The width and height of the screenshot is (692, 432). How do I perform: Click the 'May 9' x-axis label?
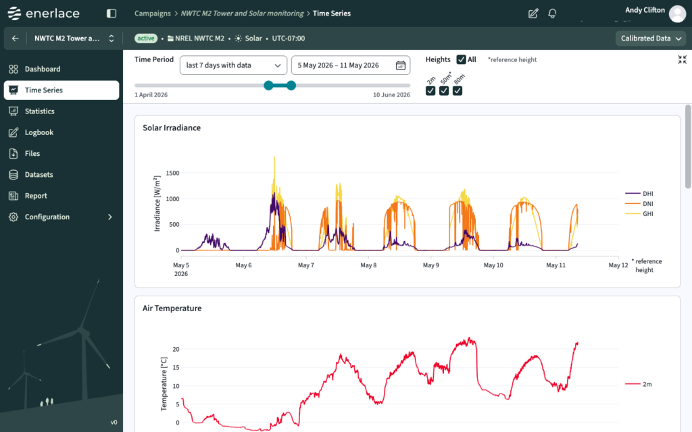430,265
